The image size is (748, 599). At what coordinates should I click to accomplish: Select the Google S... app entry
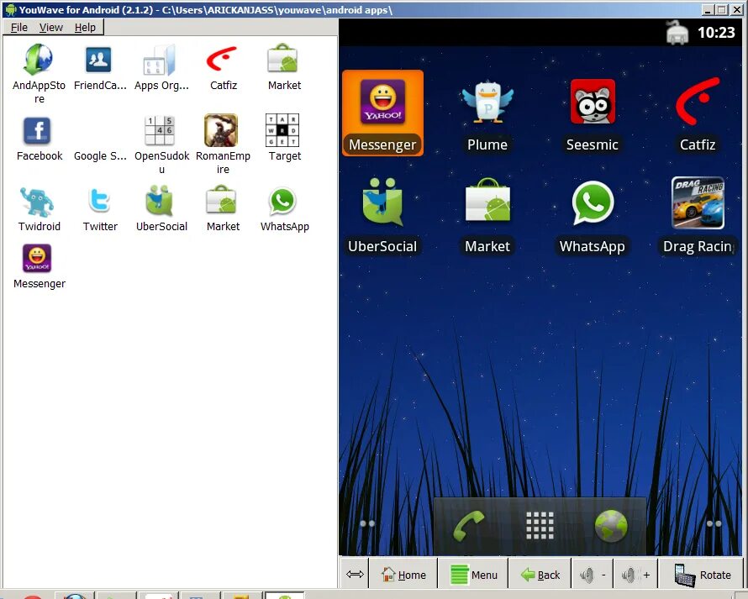[100, 155]
